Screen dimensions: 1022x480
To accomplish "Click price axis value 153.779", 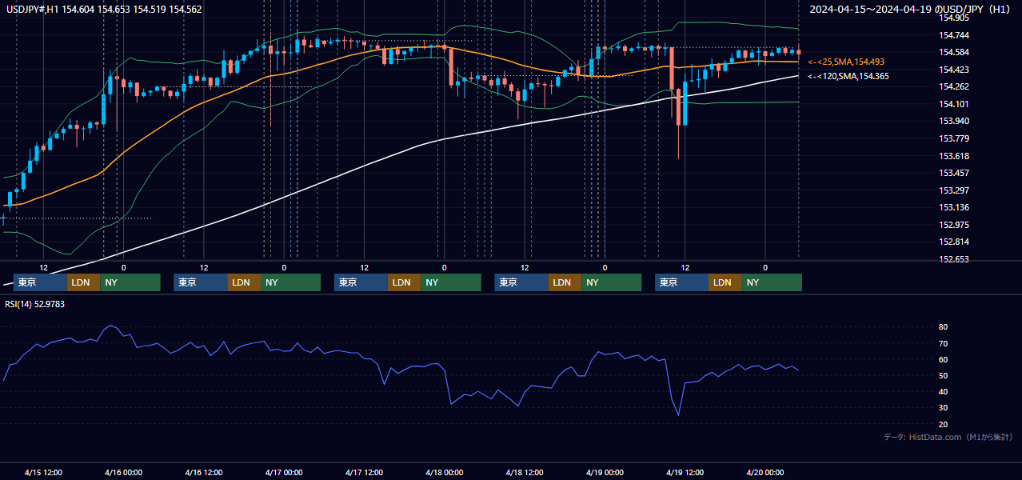I will [954, 138].
